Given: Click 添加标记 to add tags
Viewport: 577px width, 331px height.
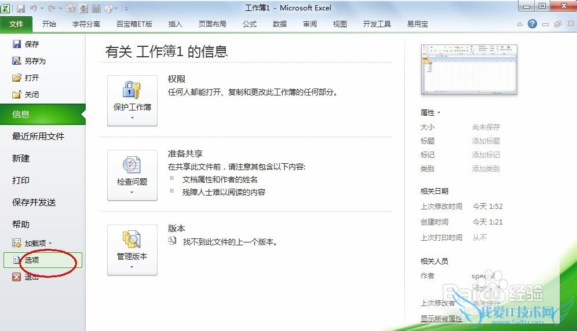Looking at the screenshot, I should (x=485, y=155).
